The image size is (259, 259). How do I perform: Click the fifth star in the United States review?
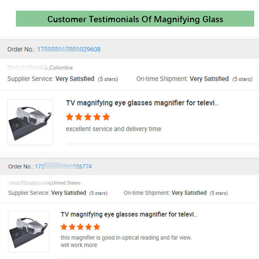coord(97,227)
